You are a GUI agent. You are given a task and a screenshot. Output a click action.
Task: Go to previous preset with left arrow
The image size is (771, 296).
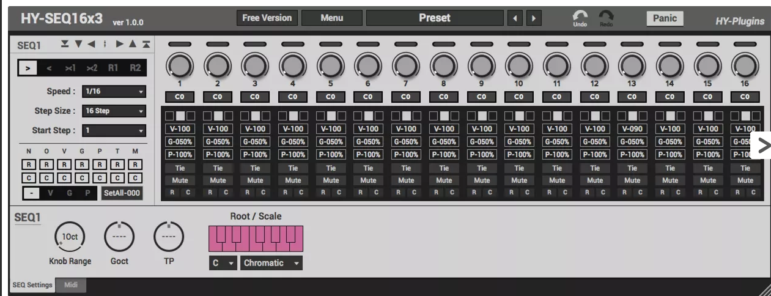pyautogui.click(x=514, y=19)
